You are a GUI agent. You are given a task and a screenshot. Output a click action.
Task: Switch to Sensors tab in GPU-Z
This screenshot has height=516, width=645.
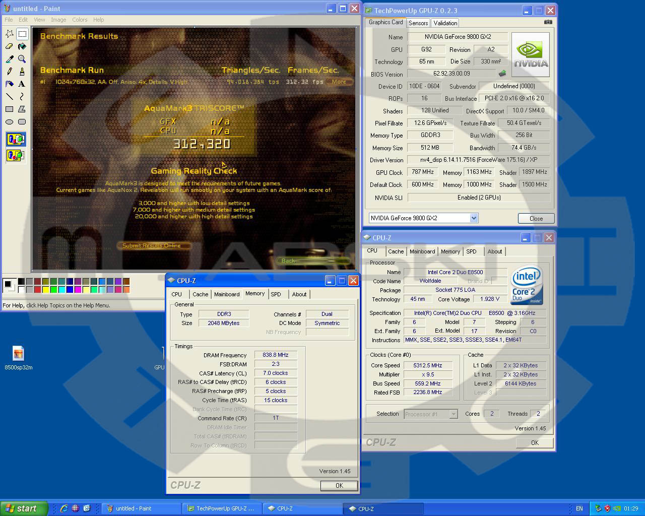[x=418, y=23]
